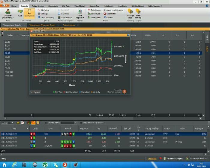Click the Options button in graph

tap(36, 92)
